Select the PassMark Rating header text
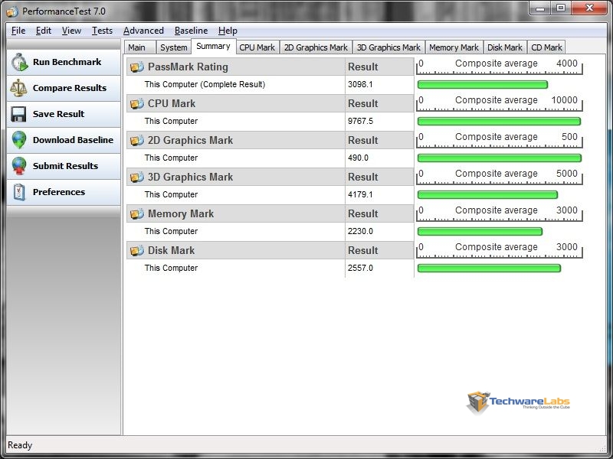 [188, 67]
